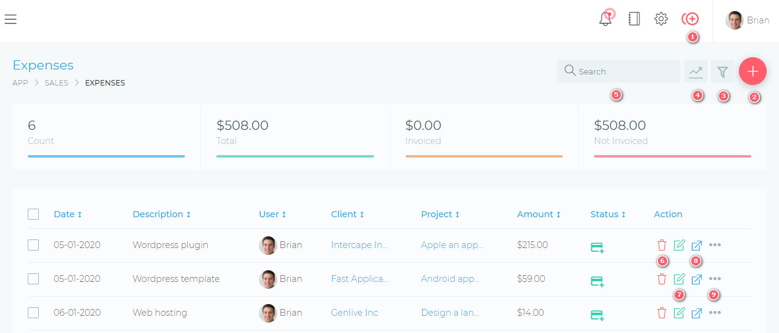The height and width of the screenshot is (333, 779).
Task: Open the filter funnel button
Action: pyautogui.click(x=722, y=71)
